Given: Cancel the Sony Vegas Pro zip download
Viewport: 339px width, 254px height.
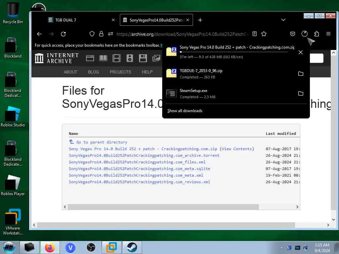Looking at the screenshot, I should point(301,52).
